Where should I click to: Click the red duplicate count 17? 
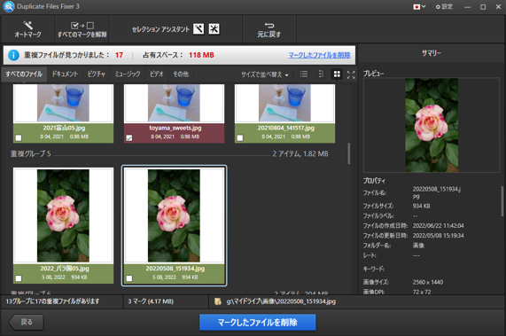point(119,55)
